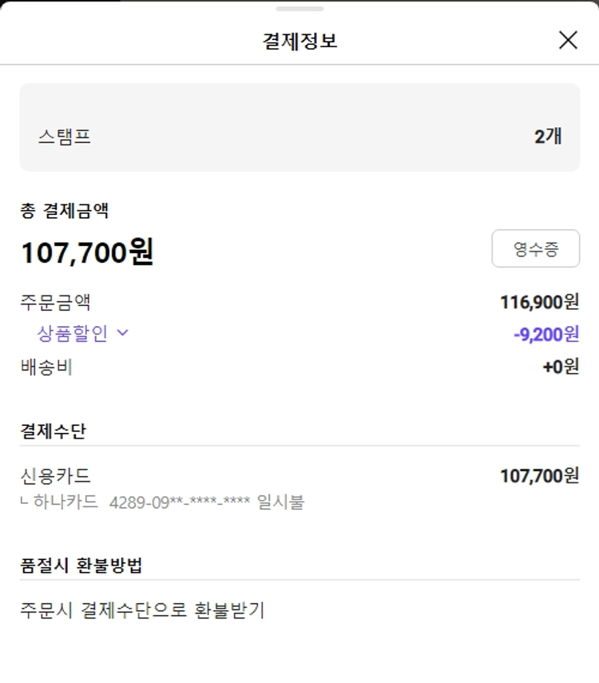Click the 총 결제금액 heading
Image resolution: width=599 pixels, height=683 pixels.
click(x=65, y=212)
